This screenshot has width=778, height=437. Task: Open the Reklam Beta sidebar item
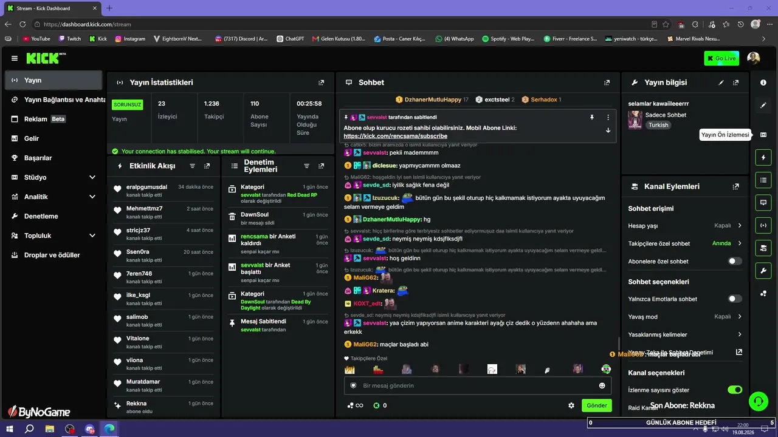click(53, 119)
